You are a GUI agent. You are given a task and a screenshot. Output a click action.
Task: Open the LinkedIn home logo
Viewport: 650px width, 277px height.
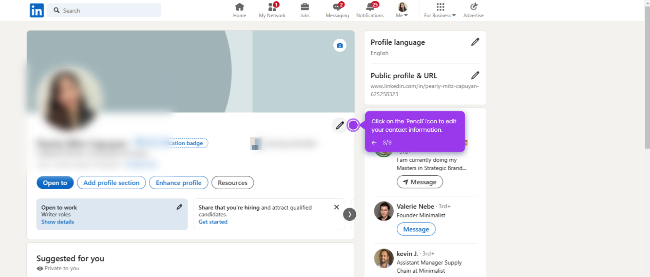pyautogui.click(x=37, y=10)
